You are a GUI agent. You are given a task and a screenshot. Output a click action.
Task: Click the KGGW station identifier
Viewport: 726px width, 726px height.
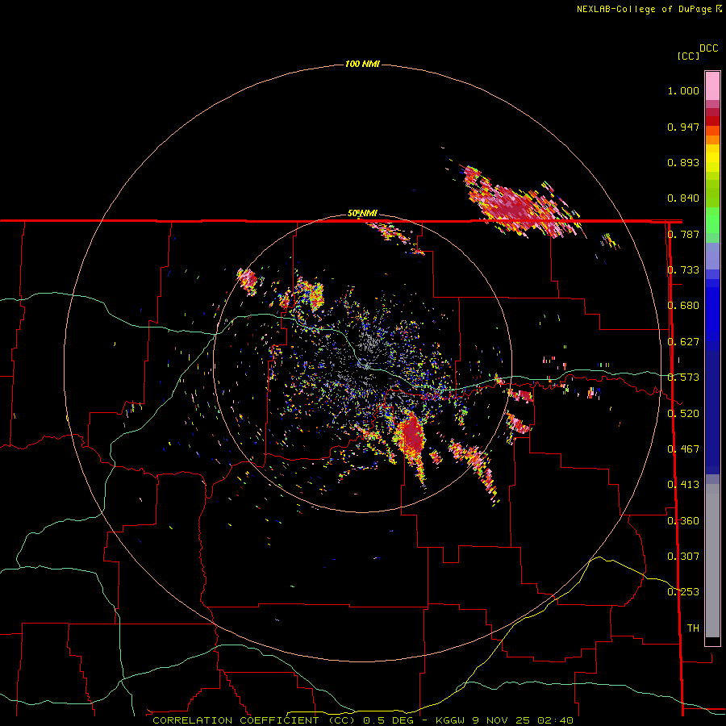(x=452, y=720)
